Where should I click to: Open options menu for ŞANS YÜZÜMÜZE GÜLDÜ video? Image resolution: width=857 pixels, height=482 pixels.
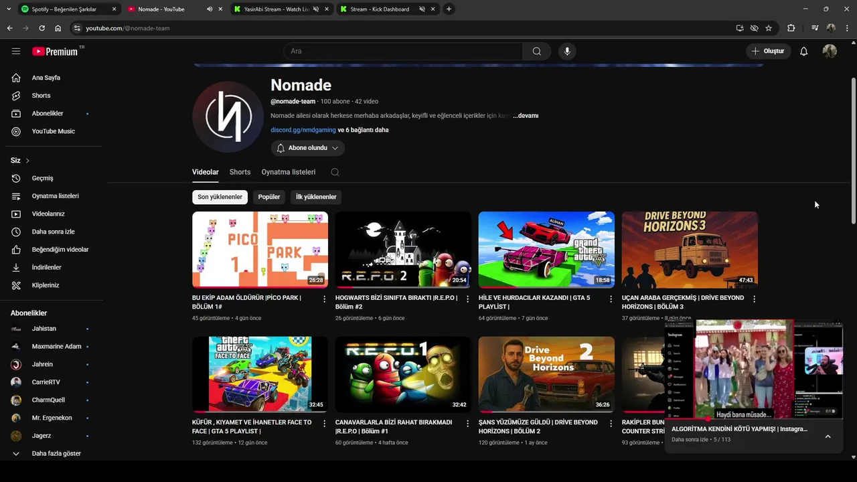tap(611, 424)
